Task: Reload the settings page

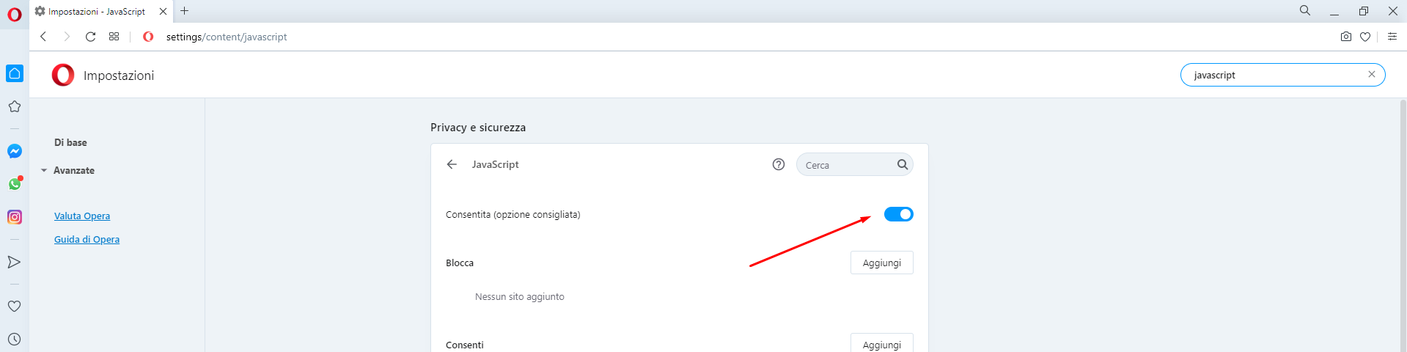Action: click(90, 37)
